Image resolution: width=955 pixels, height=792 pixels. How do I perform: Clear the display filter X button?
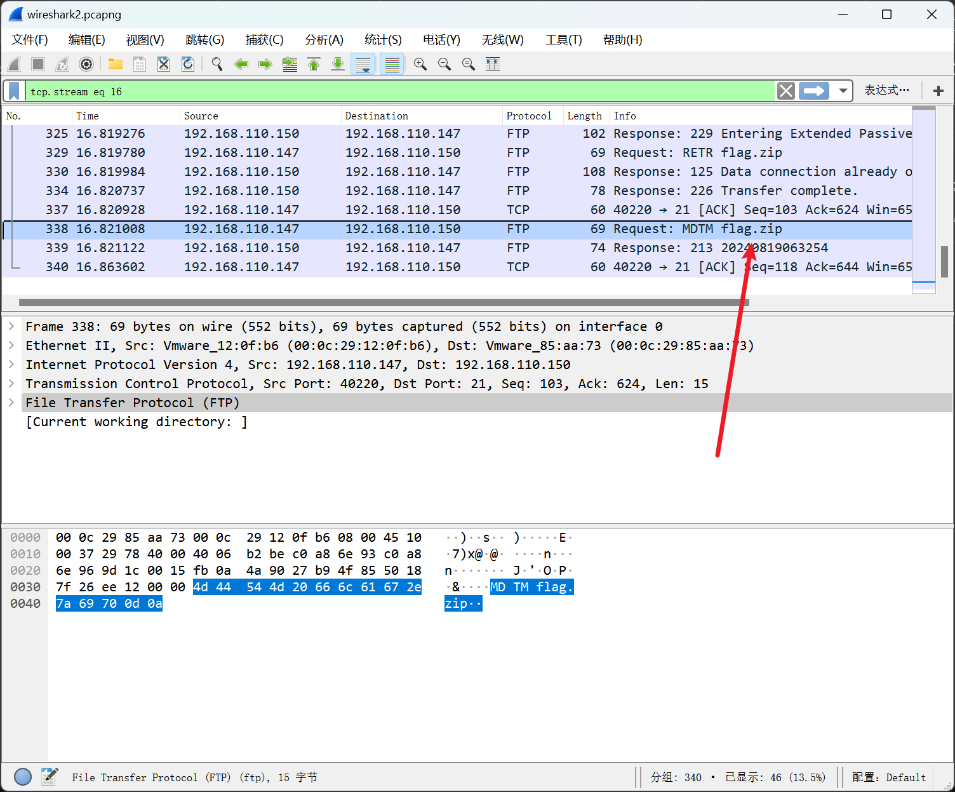[786, 91]
